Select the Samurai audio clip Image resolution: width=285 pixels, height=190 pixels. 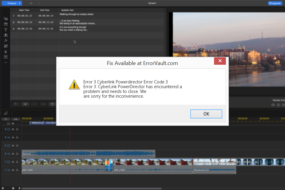88,153
